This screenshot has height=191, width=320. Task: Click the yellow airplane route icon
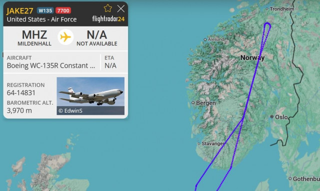click(x=65, y=37)
